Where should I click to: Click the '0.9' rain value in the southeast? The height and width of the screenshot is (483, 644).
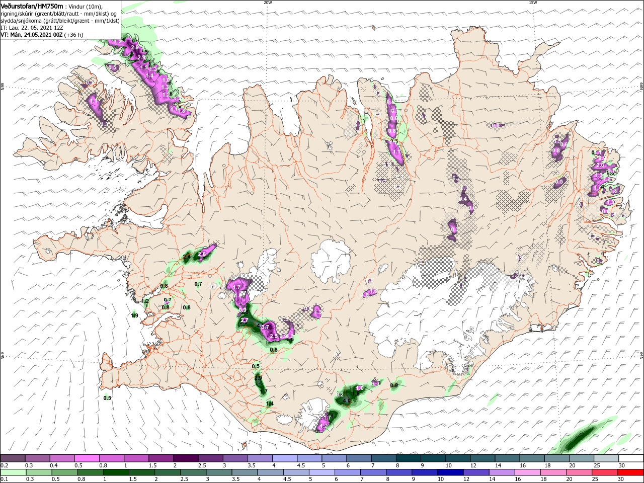point(394,385)
